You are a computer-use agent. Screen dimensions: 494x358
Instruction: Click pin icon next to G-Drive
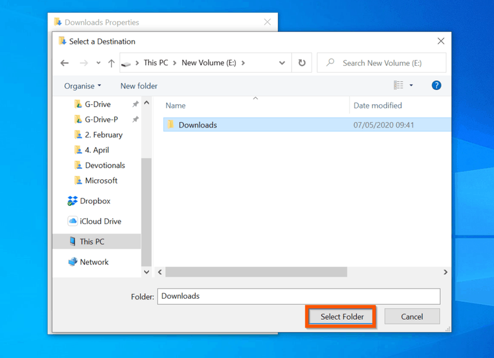(135, 104)
